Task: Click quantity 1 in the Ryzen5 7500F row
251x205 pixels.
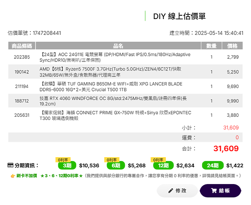Action: (211, 72)
